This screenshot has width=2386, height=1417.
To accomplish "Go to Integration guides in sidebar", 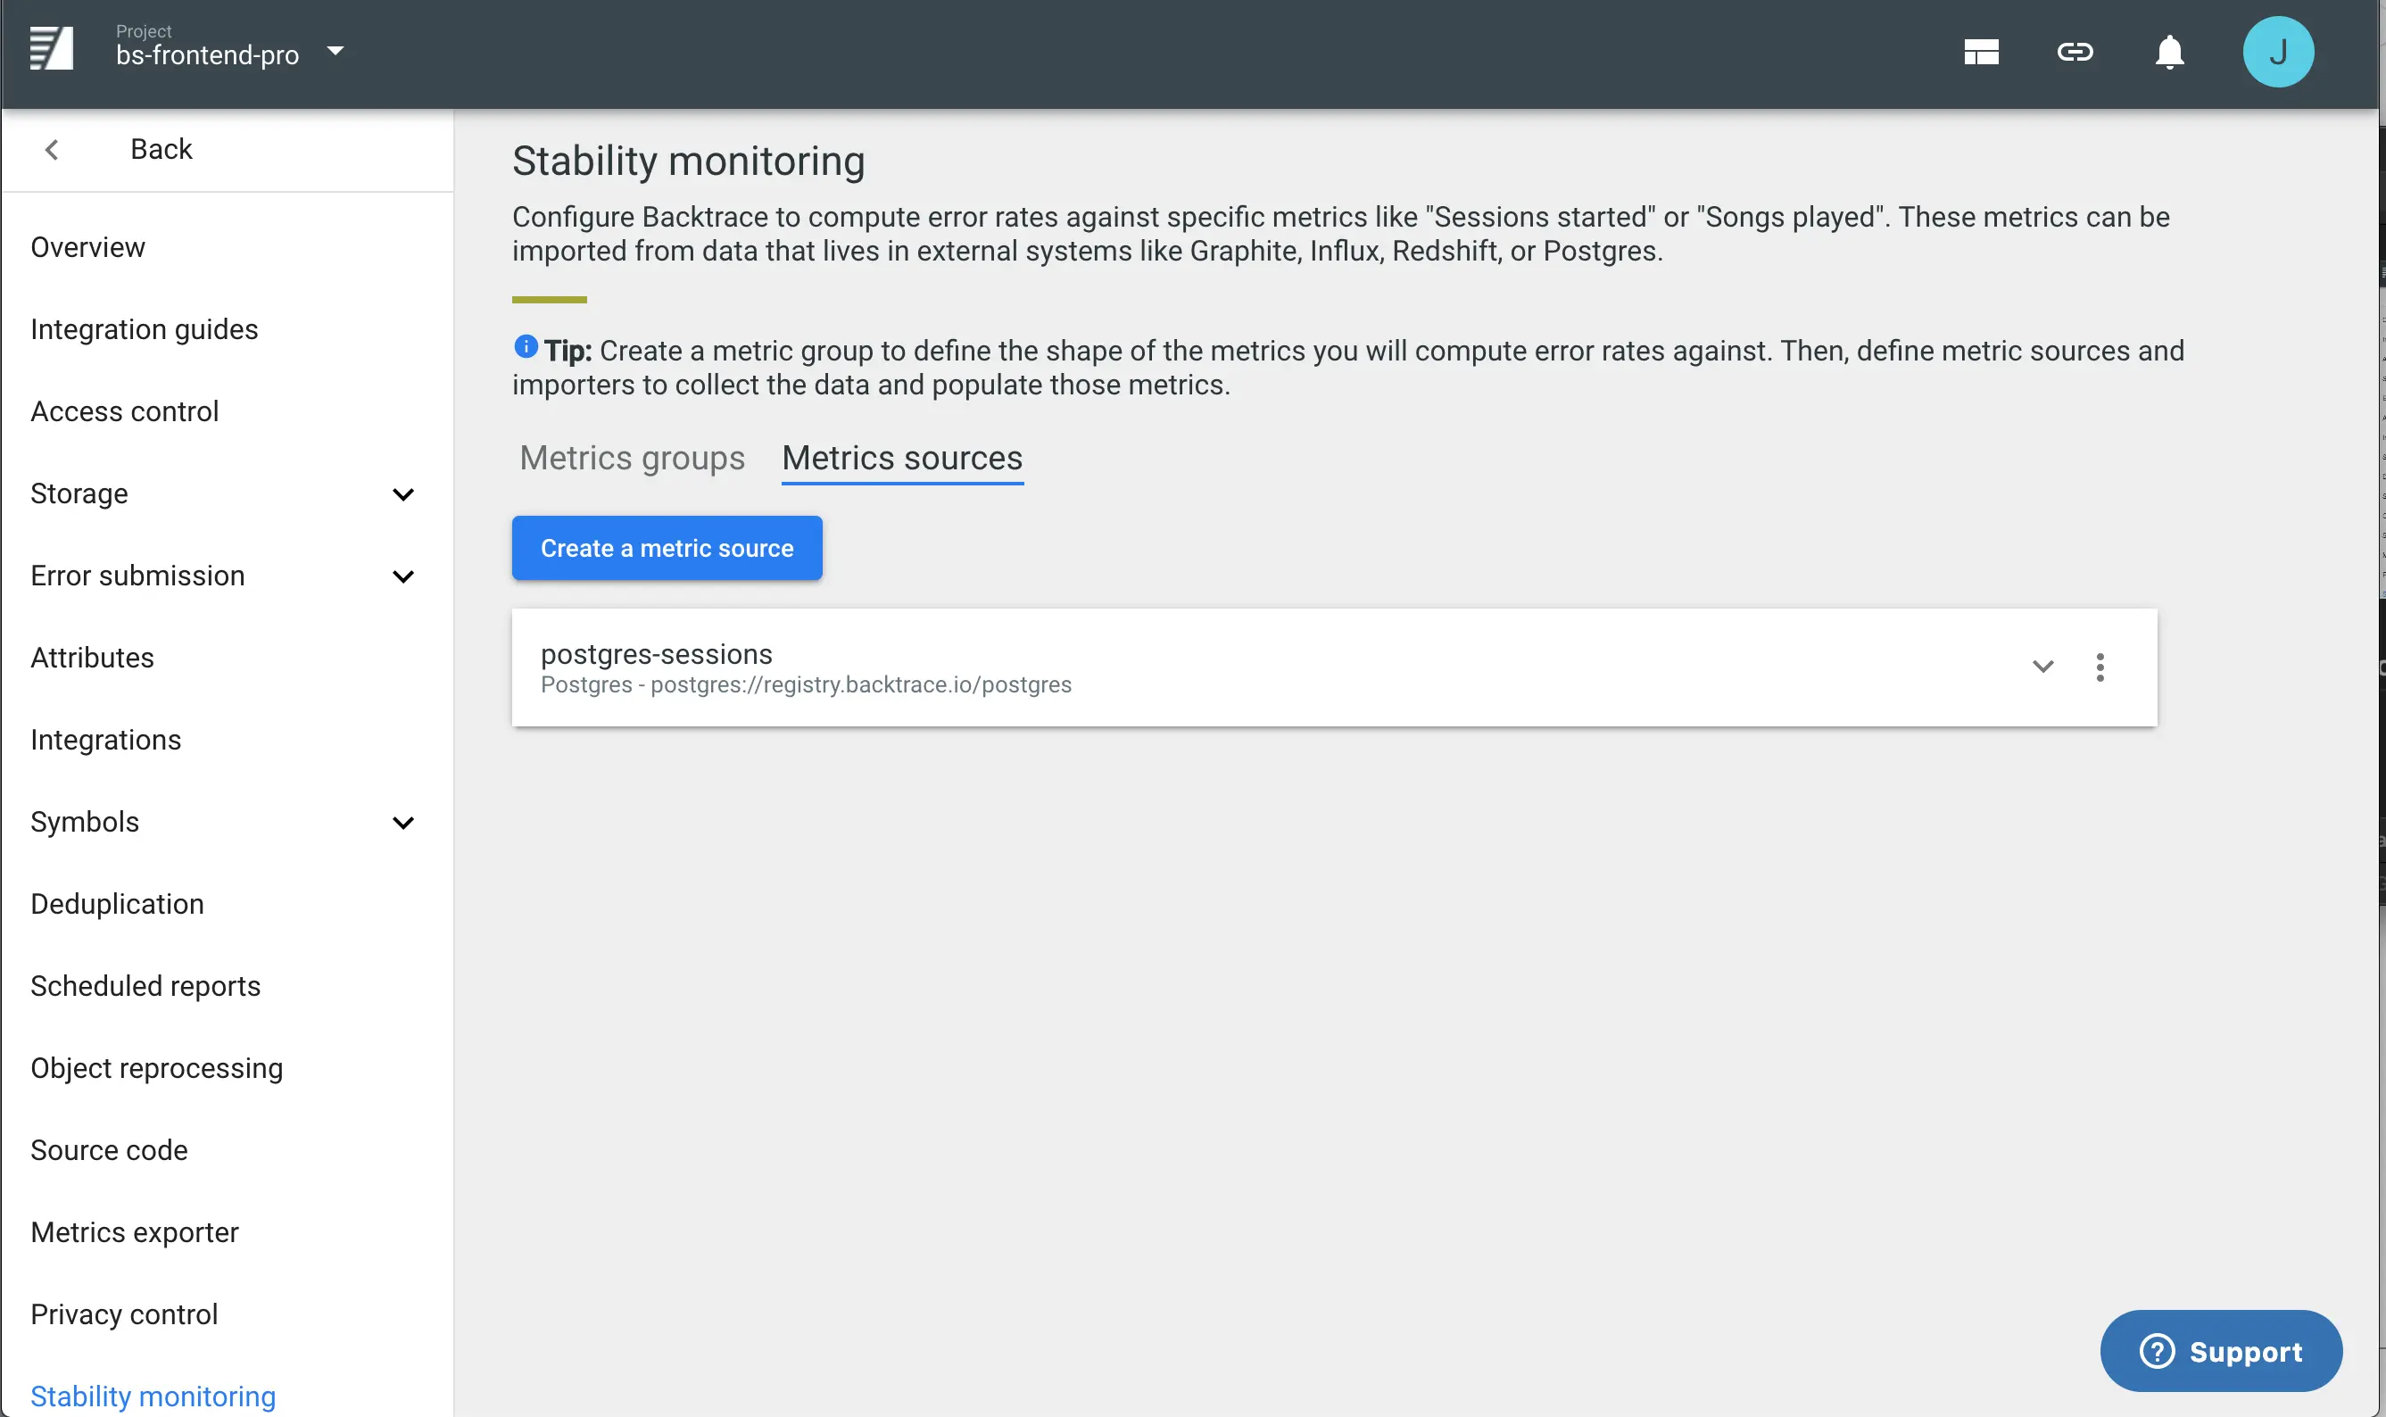I will [145, 329].
